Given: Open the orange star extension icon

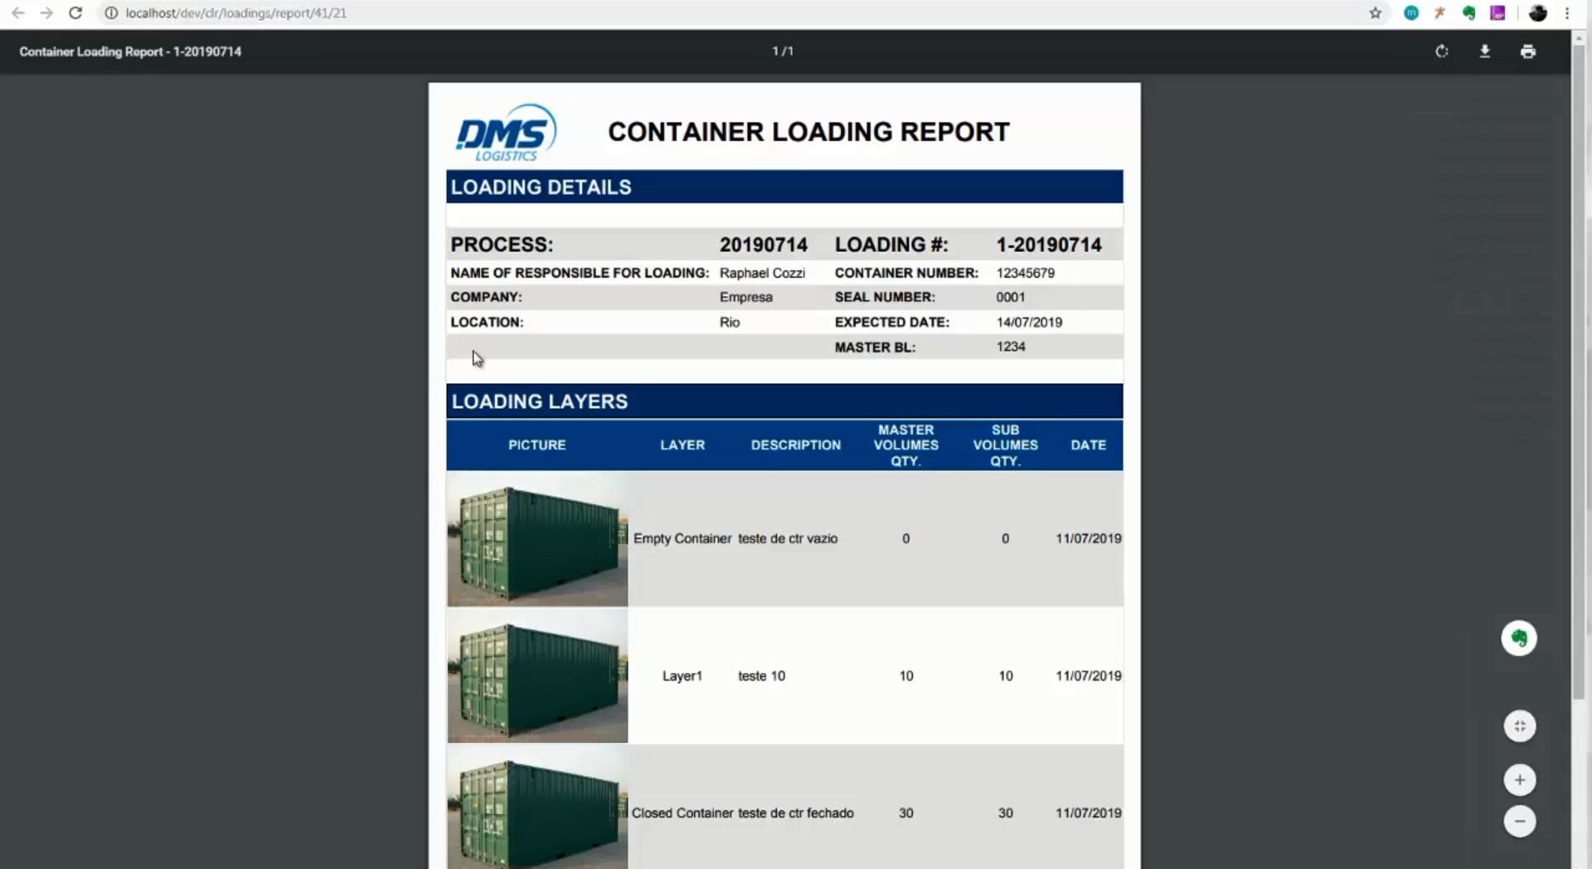Looking at the screenshot, I should (1439, 12).
